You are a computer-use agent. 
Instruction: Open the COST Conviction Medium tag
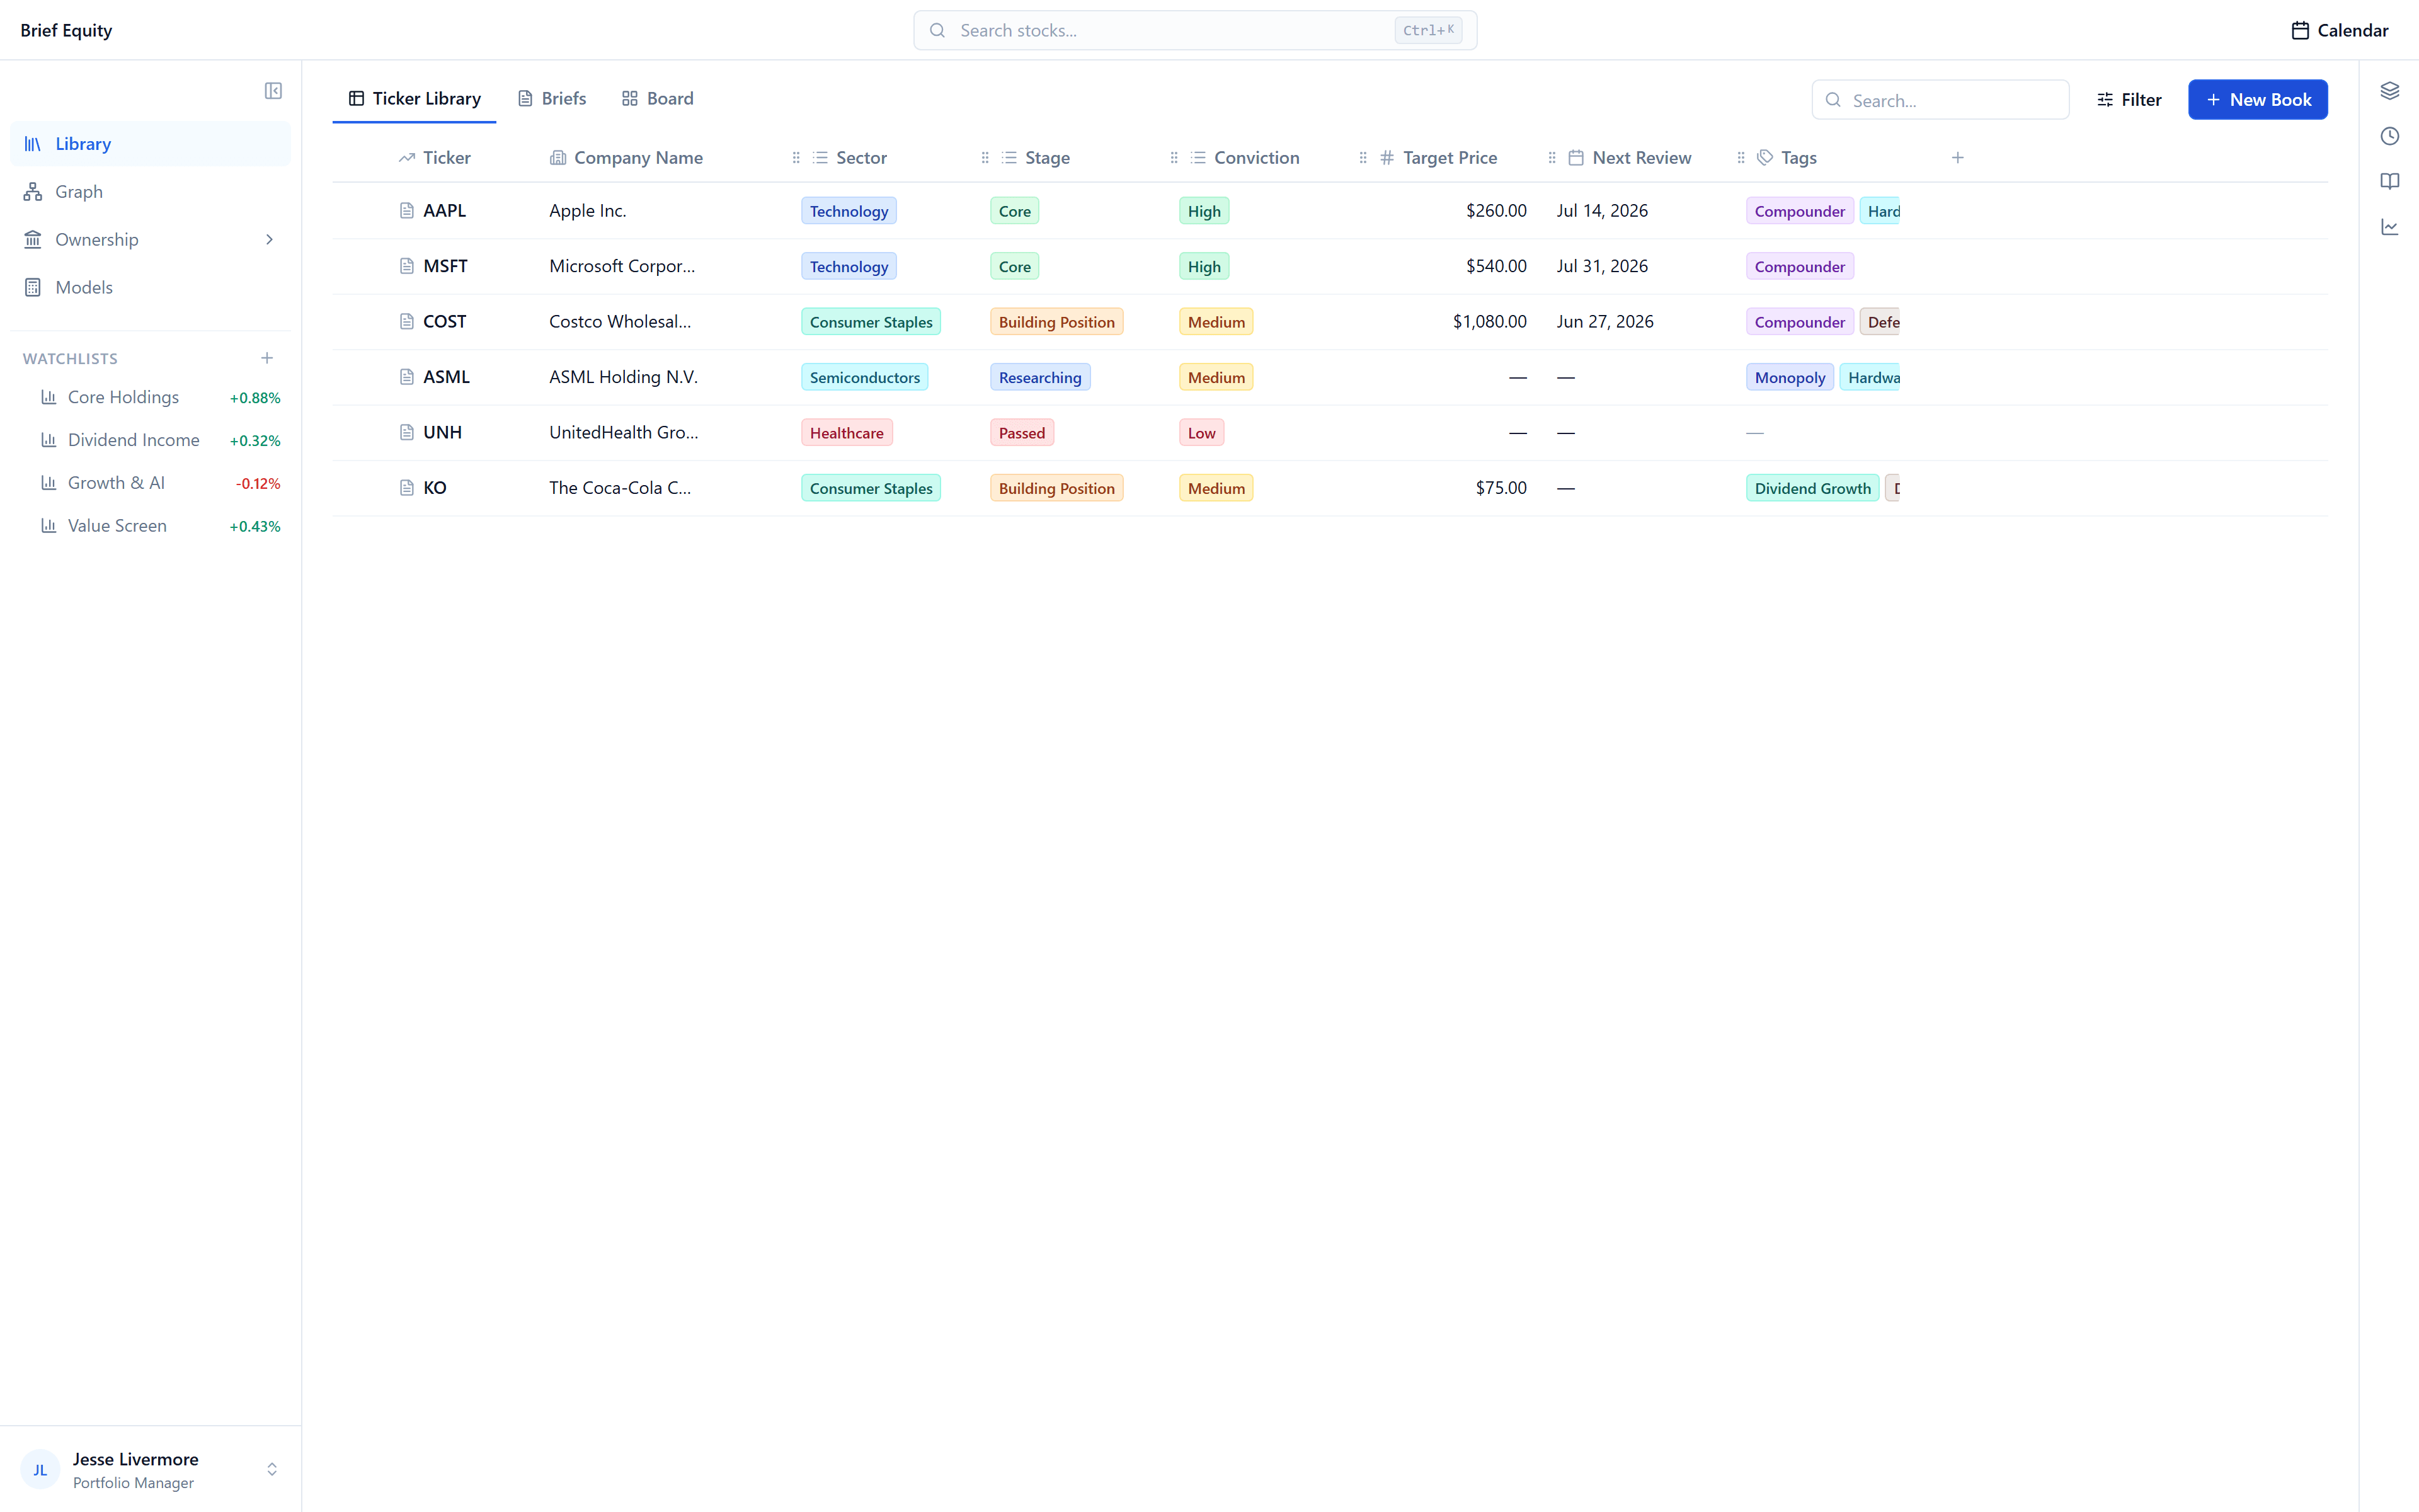(x=1216, y=322)
